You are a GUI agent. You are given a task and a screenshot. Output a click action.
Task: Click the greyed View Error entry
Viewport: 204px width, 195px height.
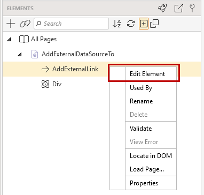tap(144, 142)
